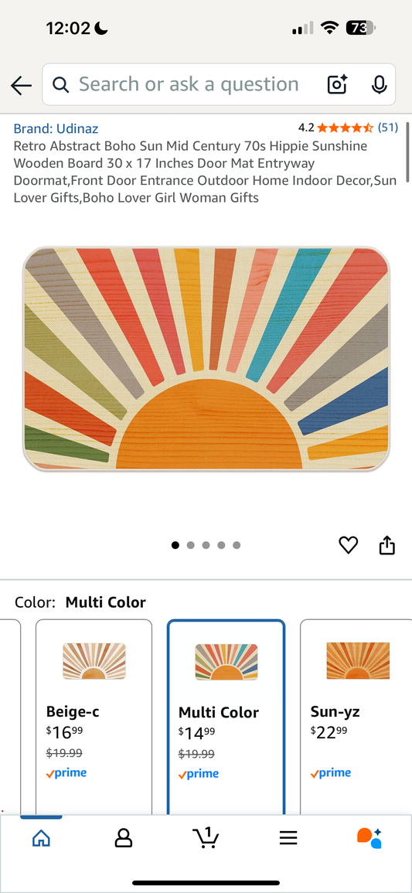Viewport: 412px width, 893px height.
Task: Tap the microphone voice search icon
Action: tap(379, 84)
